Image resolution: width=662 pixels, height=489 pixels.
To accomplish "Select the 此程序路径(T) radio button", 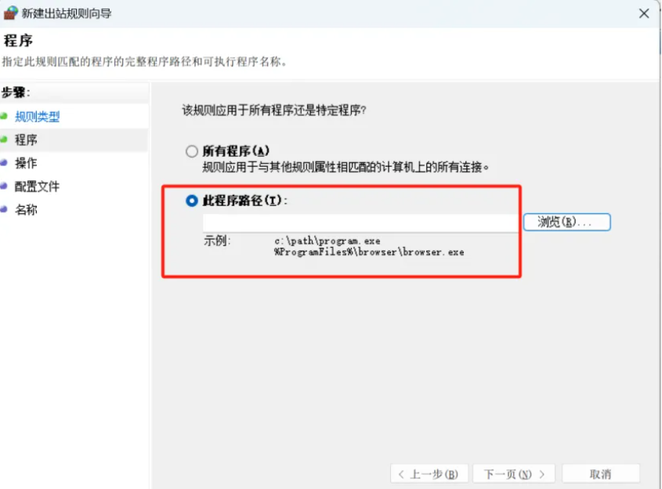I will 192,201.
